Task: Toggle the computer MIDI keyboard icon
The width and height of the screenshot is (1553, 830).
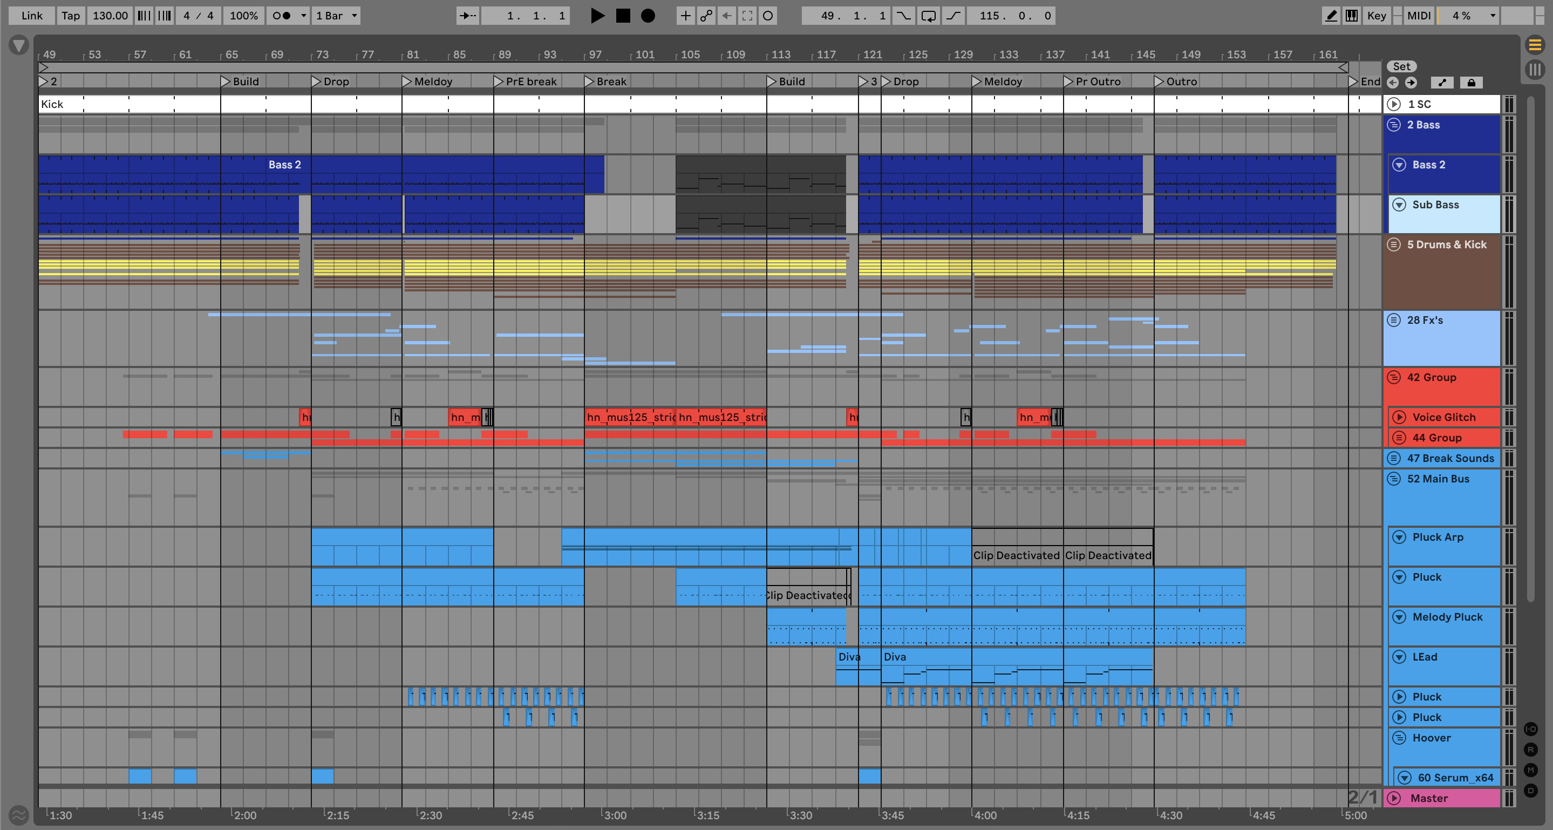Action: click(x=1352, y=16)
